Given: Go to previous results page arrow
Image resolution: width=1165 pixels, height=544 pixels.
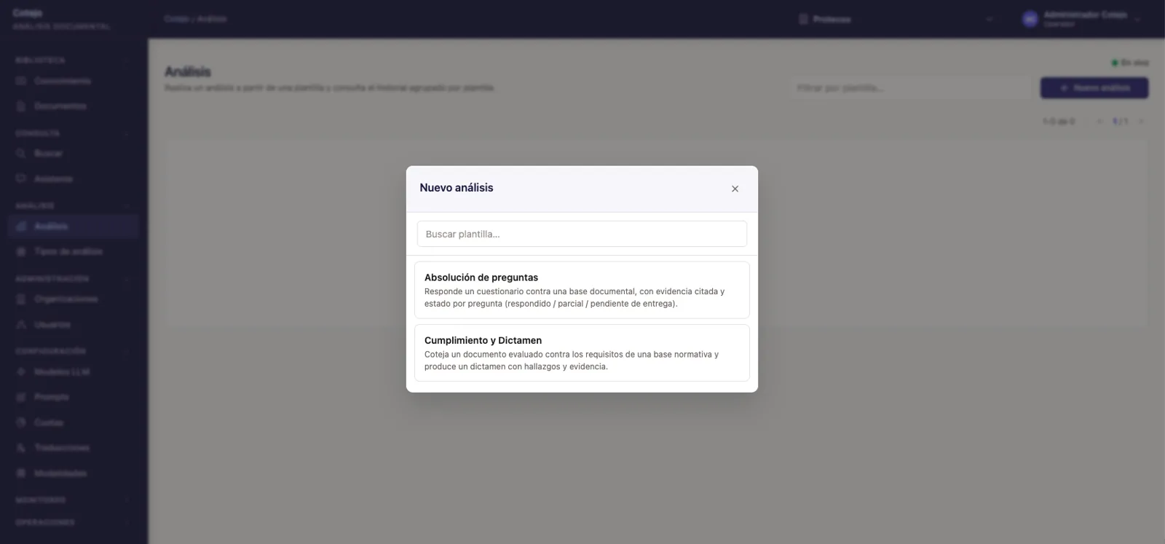Looking at the screenshot, I should 1100,122.
